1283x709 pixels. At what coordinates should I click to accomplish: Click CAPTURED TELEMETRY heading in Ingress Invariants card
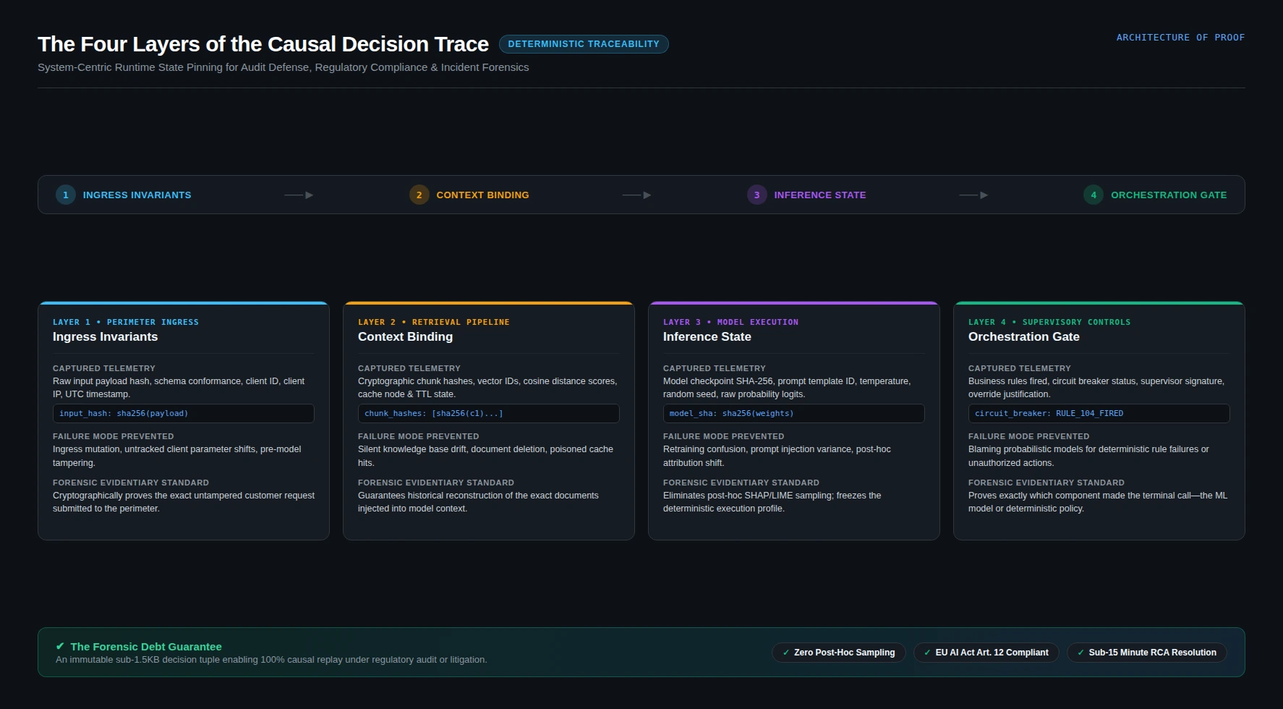[104, 368]
